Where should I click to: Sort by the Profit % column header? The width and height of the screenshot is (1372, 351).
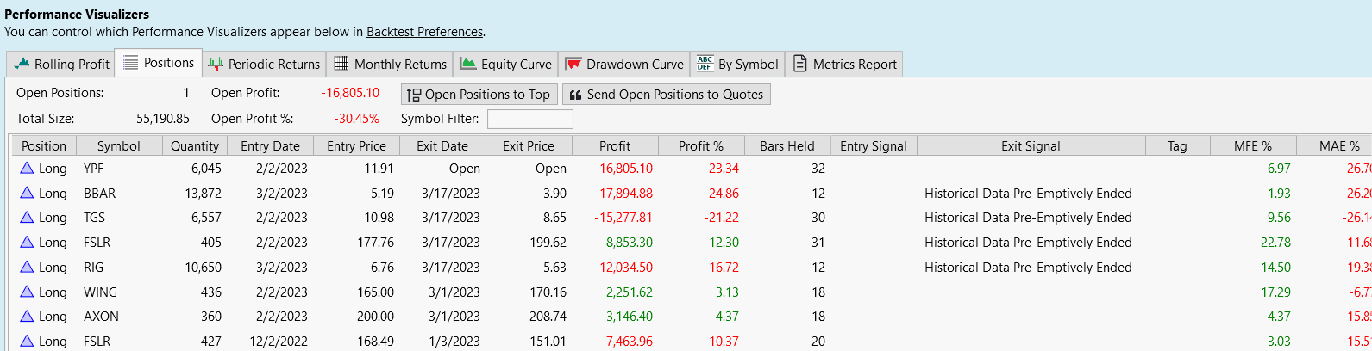tap(700, 146)
